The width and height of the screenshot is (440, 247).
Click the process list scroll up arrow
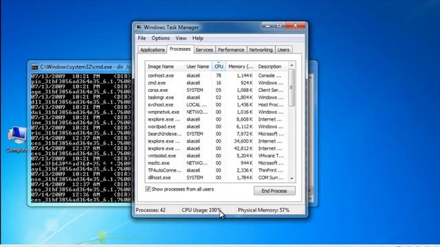(291, 65)
